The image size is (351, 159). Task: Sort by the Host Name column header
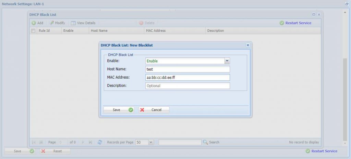(99, 31)
